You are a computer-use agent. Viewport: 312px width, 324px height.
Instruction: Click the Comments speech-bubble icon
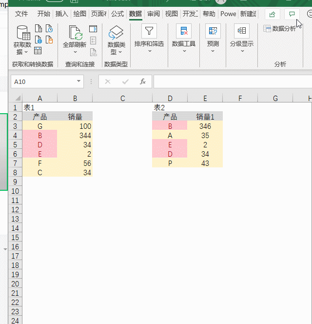point(292,14)
